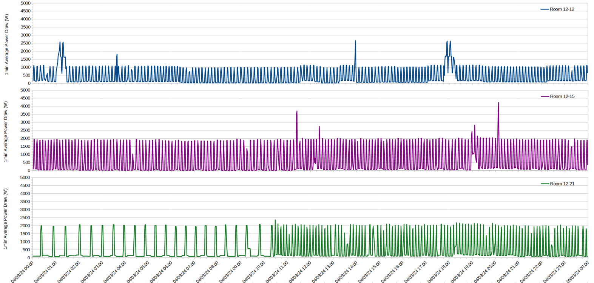This screenshot has width=594, height=283.
Task: Select the Room 12-21 legend label
Action: (562, 184)
